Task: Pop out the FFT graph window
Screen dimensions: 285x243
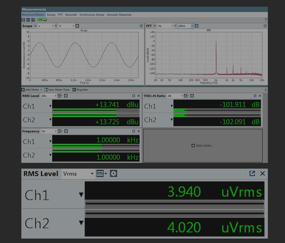Action: click(x=265, y=26)
